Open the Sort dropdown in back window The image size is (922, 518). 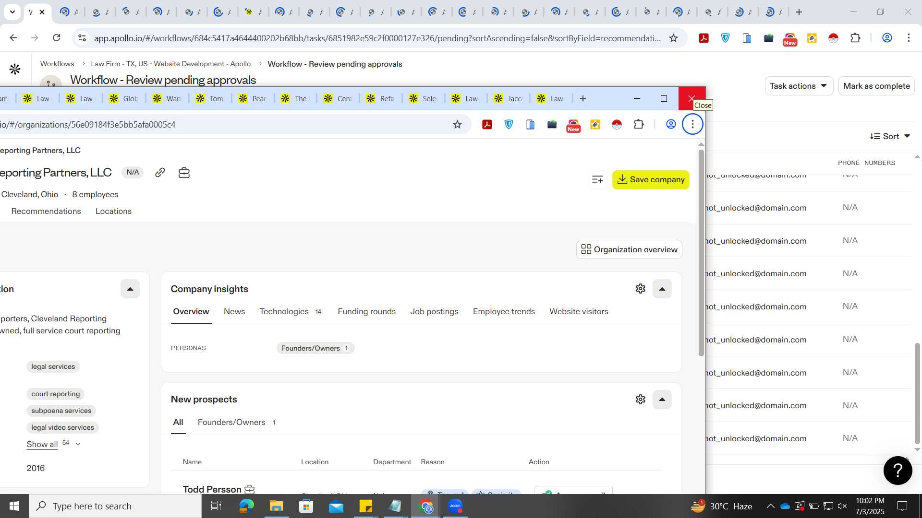(890, 137)
